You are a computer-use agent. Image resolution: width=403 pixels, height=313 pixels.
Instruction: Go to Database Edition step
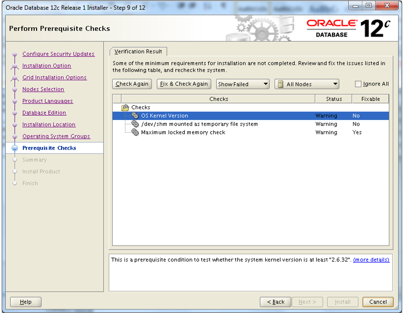click(x=44, y=113)
